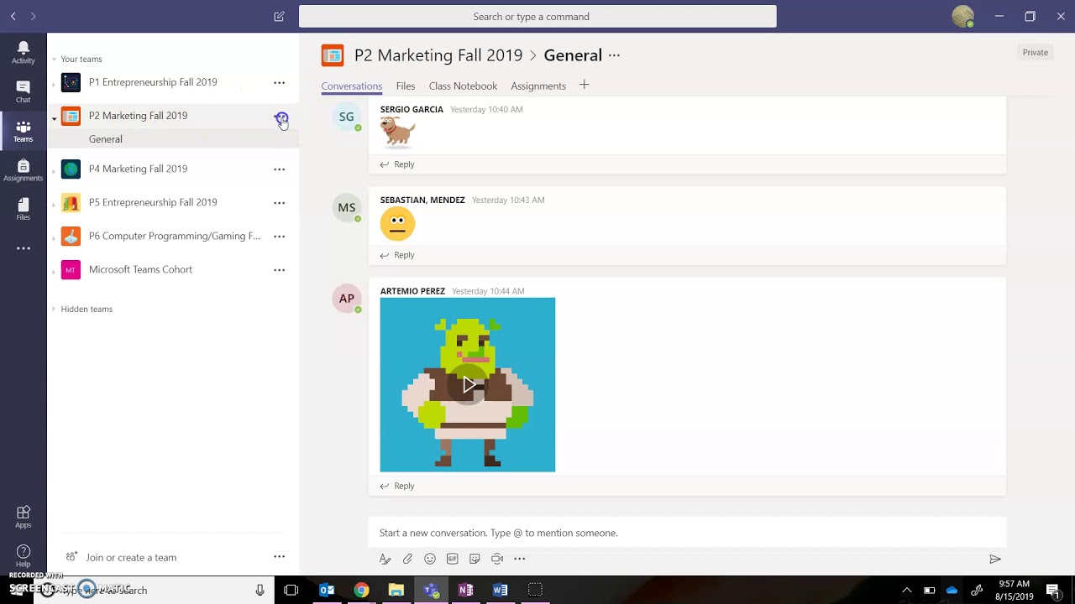Open the Class Notebook tab
This screenshot has width=1075, height=604.
pyautogui.click(x=463, y=86)
